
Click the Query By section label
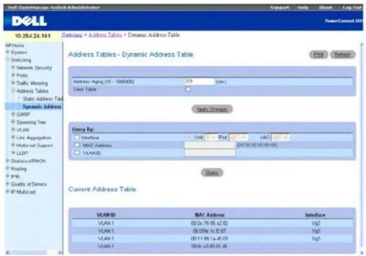point(83,129)
